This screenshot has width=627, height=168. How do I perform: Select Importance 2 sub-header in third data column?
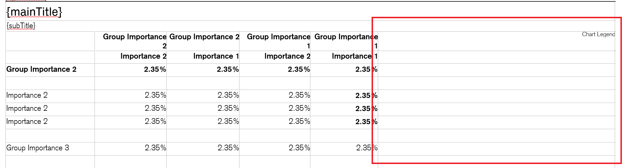[x=287, y=56]
